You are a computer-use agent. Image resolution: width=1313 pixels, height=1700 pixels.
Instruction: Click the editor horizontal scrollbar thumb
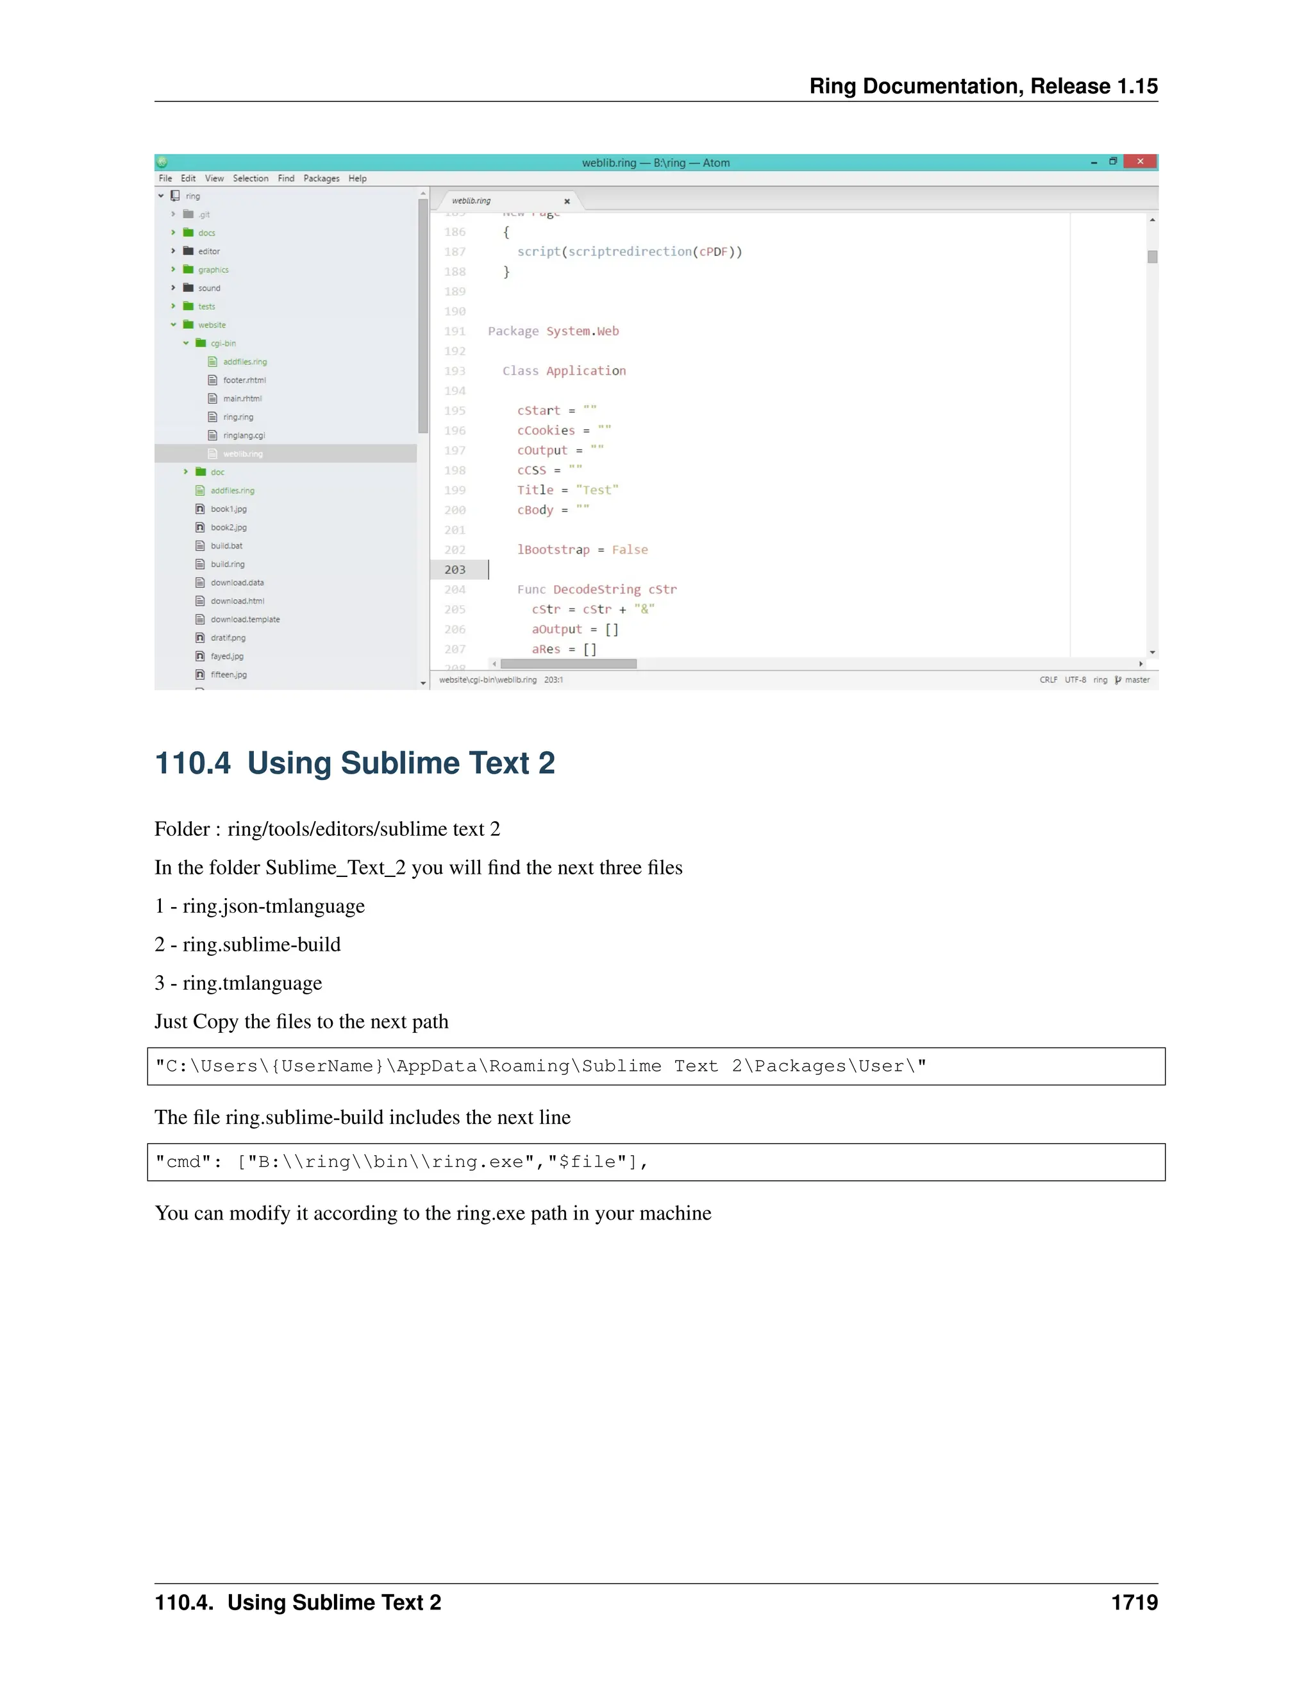coord(568,664)
